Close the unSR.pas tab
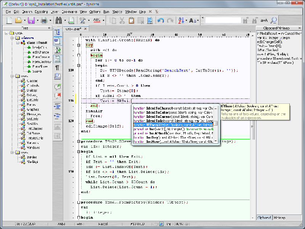The height and width of the screenshot is (229, 305). click(x=85, y=29)
